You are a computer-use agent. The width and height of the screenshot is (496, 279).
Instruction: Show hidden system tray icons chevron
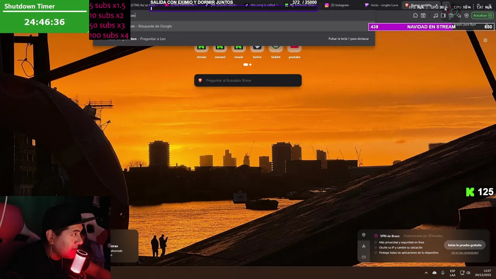[426, 273]
